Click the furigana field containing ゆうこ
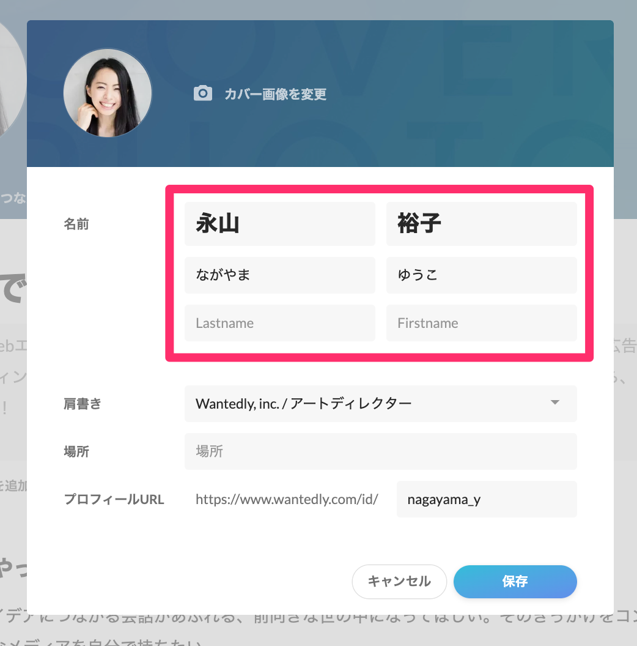The height and width of the screenshot is (646, 637). (481, 275)
